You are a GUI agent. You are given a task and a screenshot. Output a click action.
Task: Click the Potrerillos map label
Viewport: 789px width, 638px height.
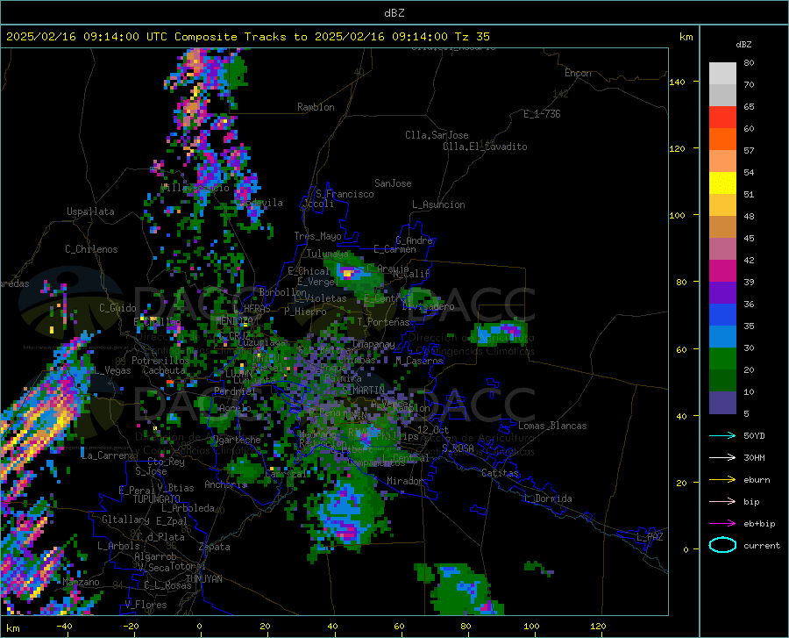coord(160,361)
